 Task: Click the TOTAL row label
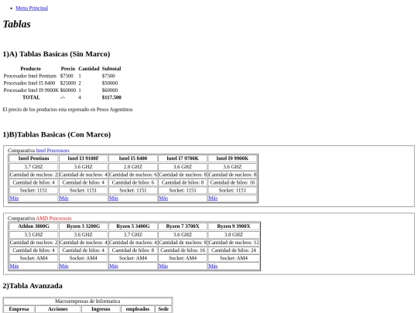click(31, 97)
